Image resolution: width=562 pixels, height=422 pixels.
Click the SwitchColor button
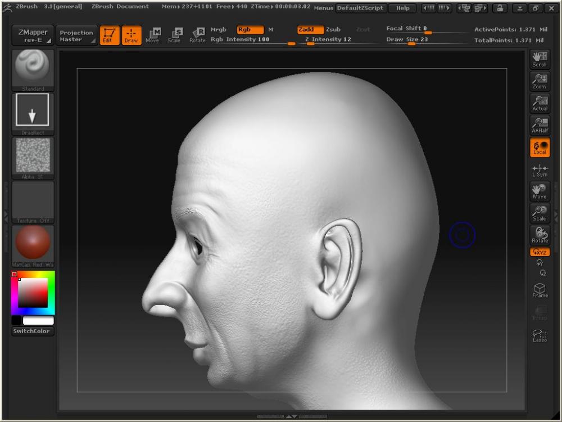tap(33, 331)
